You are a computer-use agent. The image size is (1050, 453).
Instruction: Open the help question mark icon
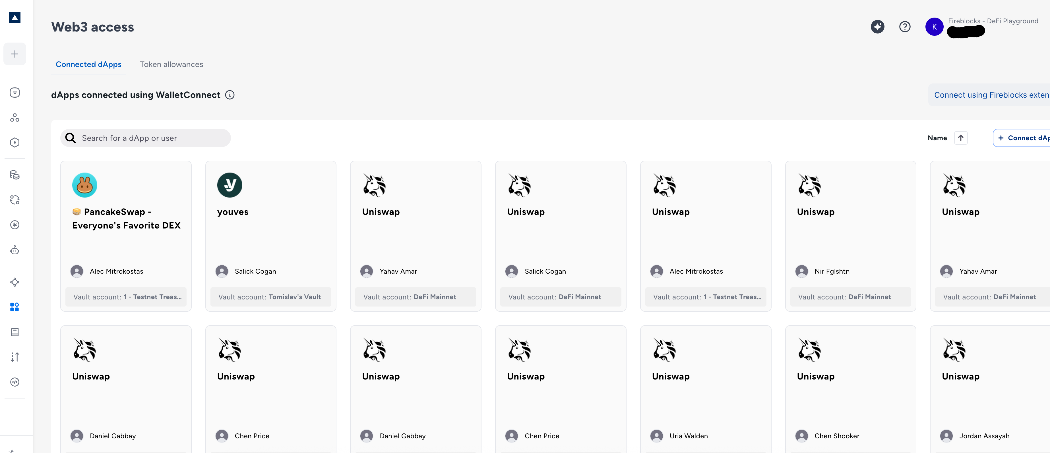tap(904, 27)
